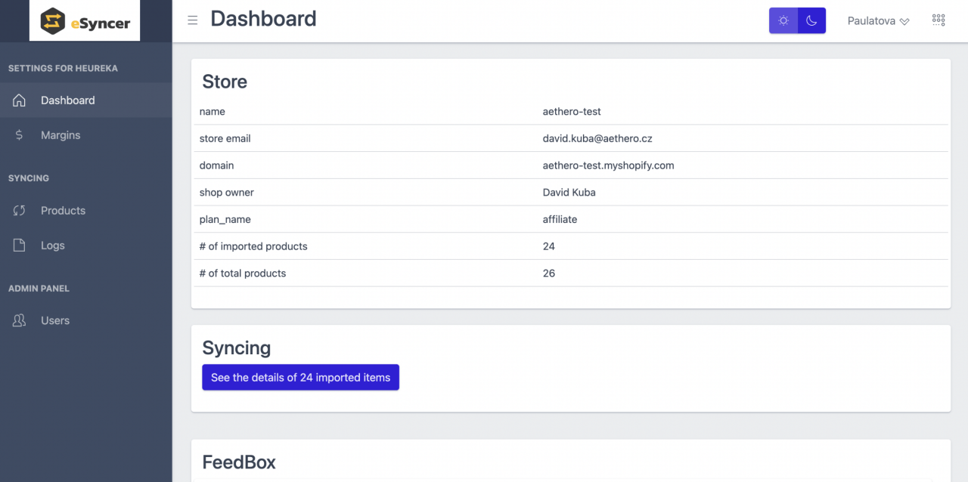Open the Paulatova user dropdown
968x482 pixels.
pos(878,21)
